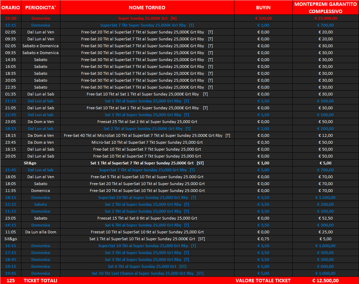Click the € 52,50 prize cell
The image size is (359, 284).
(326, 218)
